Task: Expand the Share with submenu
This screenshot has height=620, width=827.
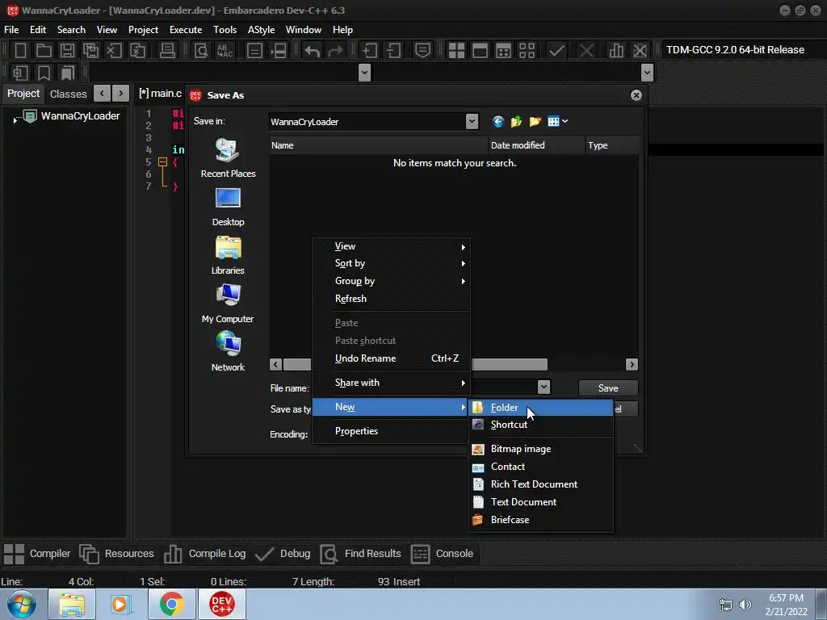Action: (x=391, y=383)
